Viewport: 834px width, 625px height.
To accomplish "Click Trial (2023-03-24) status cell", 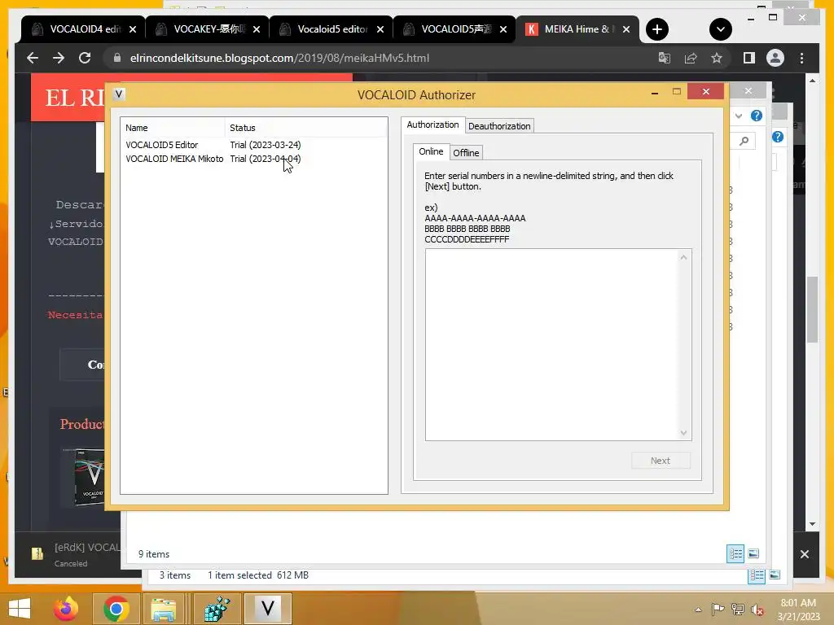I will (266, 145).
